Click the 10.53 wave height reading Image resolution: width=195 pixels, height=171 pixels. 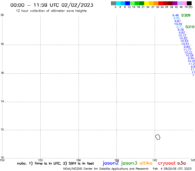(184, 41)
